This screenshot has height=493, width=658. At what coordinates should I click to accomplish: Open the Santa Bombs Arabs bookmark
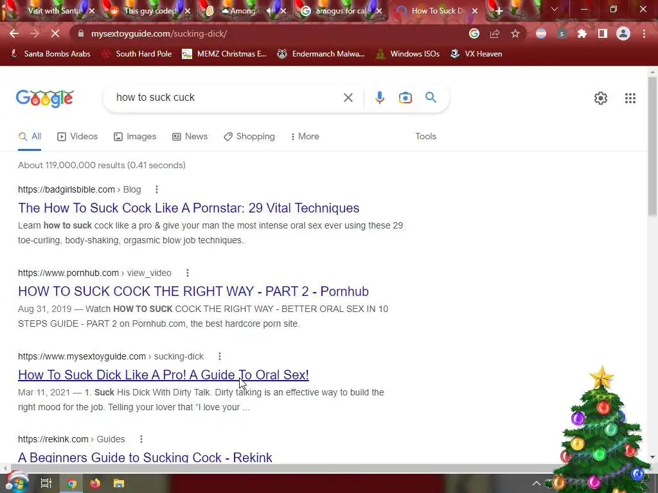(x=50, y=54)
